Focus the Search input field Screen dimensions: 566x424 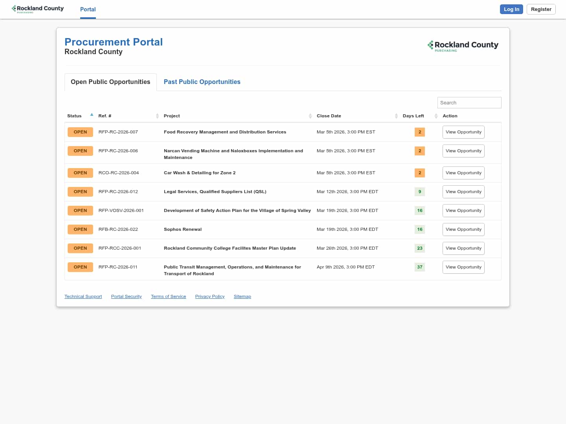(469, 102)
